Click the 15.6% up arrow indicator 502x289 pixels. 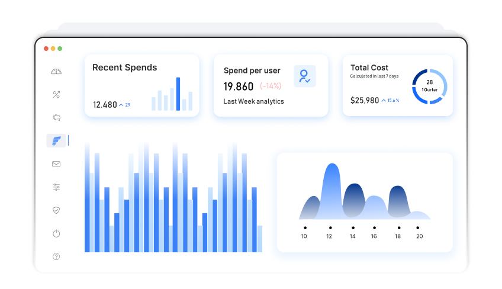pyautogui.click(x=390, y=101)
